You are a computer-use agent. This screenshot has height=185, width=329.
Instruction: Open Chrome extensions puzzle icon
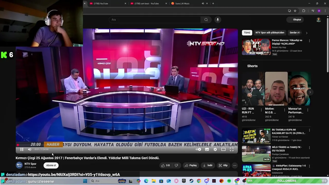304,11
